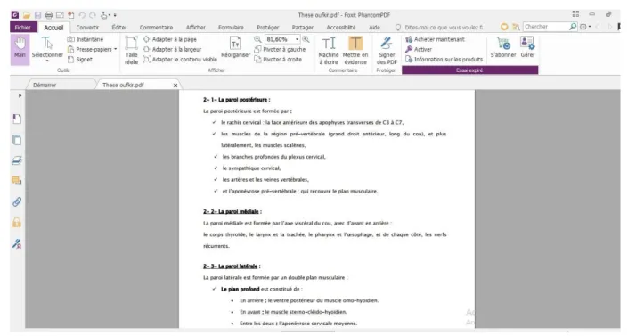Click the search magnifier in Chercher
The width and height of the screenshot is (628, 336).
573,27
